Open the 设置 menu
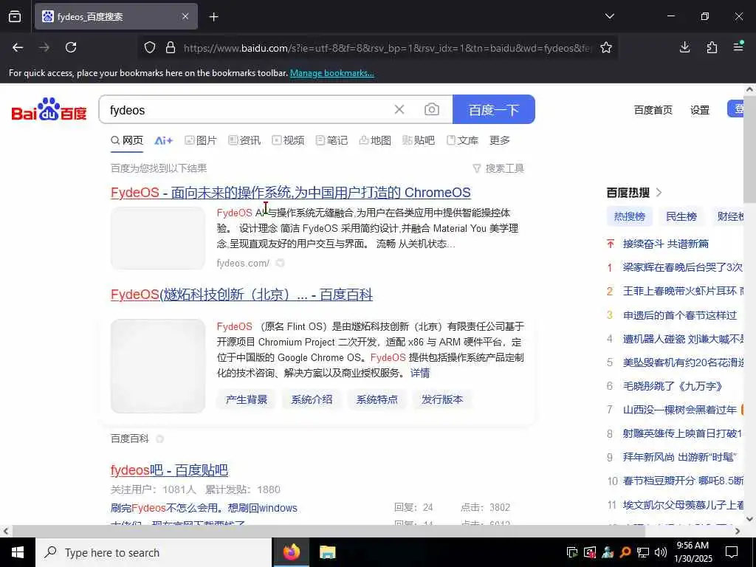 700,110
